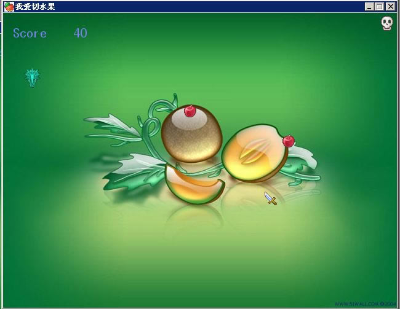
Task: Click the Score label text
Action: pos(30,33)
